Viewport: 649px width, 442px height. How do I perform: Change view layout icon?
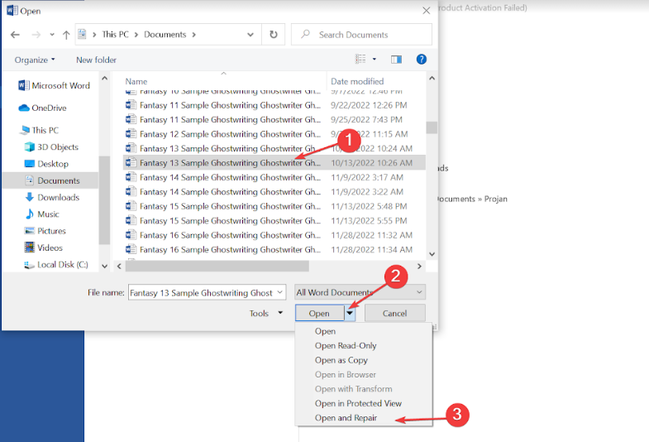point(360,60)
